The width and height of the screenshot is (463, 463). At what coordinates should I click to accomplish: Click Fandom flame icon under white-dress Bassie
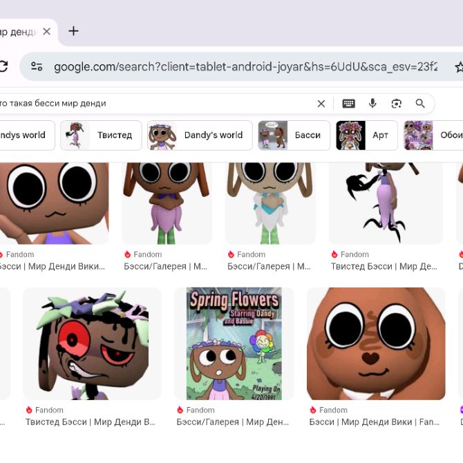[x=231, y=254]
